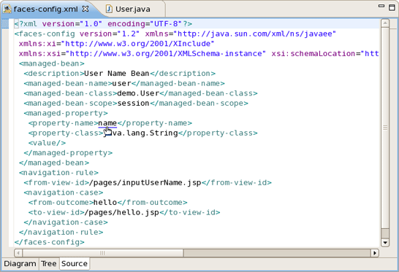Viewport: 399px width, 272px height.
Task: Click the faces-config.xml file icon
Action: (x=7, y=9)
